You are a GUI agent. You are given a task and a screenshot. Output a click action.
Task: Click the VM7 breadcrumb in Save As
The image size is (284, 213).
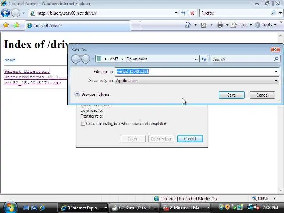(114, 59)
